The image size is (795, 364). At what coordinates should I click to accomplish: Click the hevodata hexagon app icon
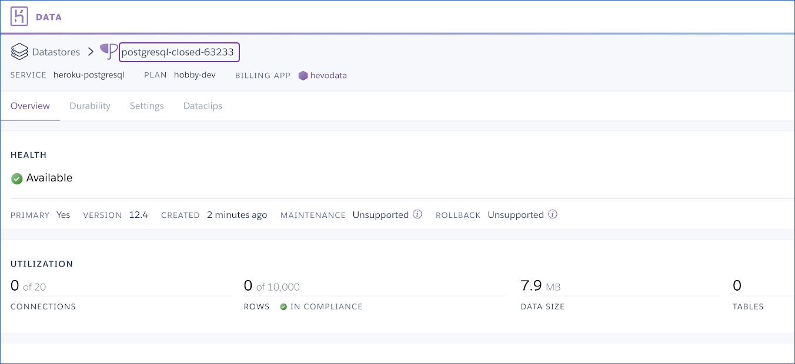tap(303, 75)
